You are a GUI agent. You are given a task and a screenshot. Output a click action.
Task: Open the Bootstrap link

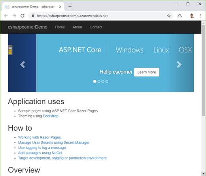51,116
